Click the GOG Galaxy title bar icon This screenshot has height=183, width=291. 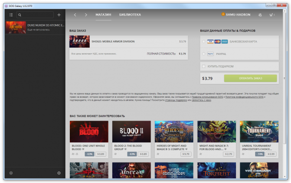[7, 6]
